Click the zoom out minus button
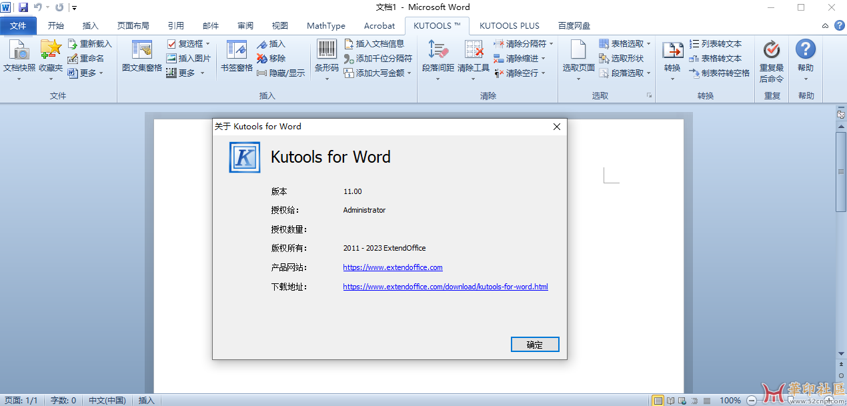 point(752,400)
